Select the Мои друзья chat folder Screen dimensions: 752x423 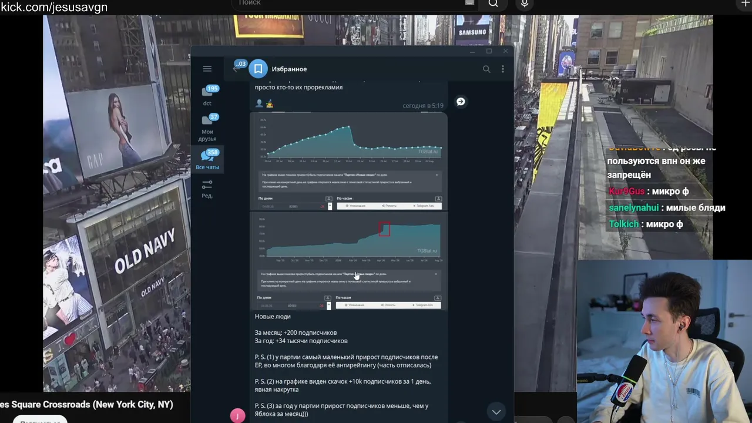(x=207, y=127)
